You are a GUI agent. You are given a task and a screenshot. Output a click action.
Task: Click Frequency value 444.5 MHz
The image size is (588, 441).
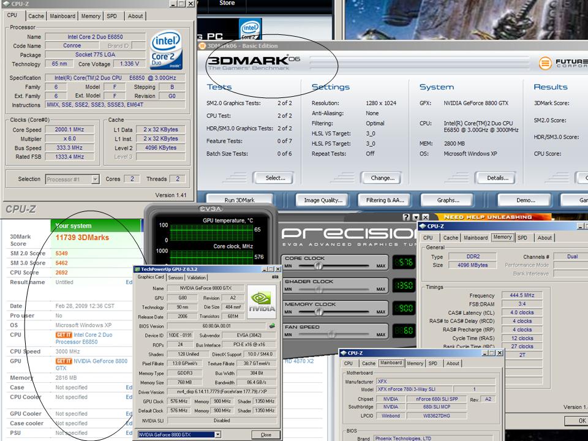coord(522,295)
